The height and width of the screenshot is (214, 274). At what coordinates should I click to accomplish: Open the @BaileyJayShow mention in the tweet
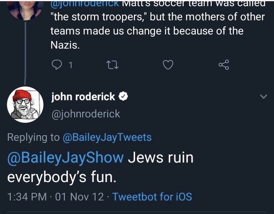[66, 157]
